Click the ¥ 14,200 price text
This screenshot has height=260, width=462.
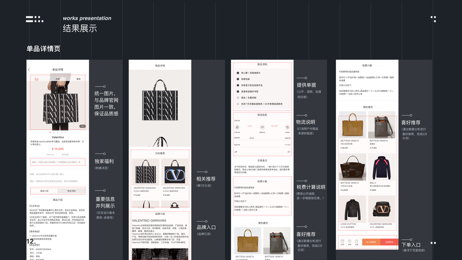pos(58,149)
